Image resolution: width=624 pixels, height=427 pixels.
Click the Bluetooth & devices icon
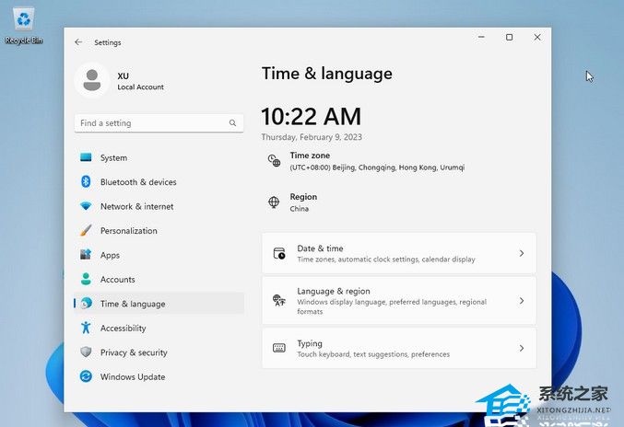point(86,182)
